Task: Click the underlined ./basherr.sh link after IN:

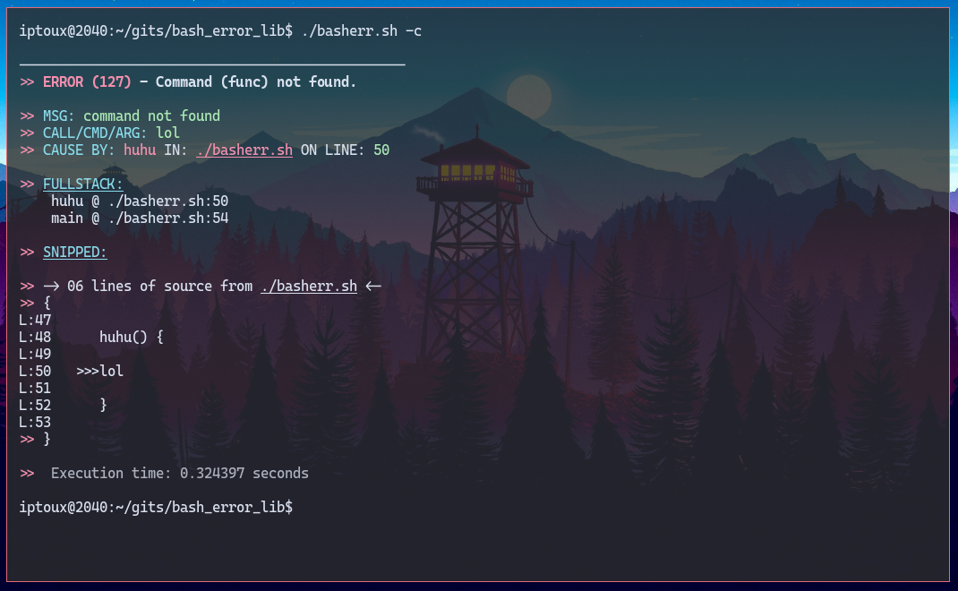Action: coord(244,150)
